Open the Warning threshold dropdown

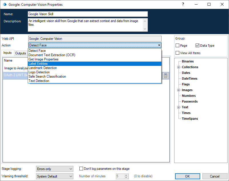(x=55, y=176)
